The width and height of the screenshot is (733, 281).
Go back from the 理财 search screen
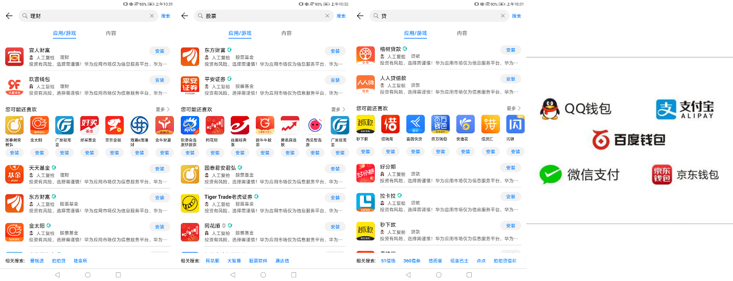9,16
